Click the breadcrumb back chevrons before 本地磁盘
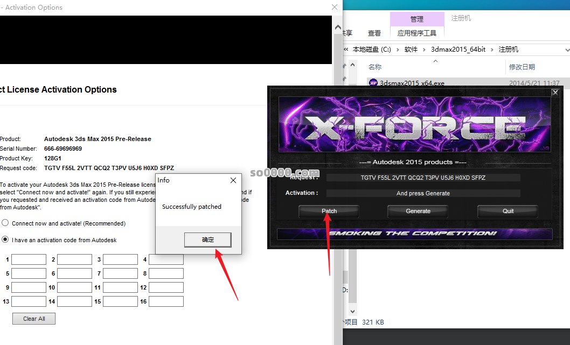Image resolution: width=570 pixels, height=345 pixels. point(346,49)
